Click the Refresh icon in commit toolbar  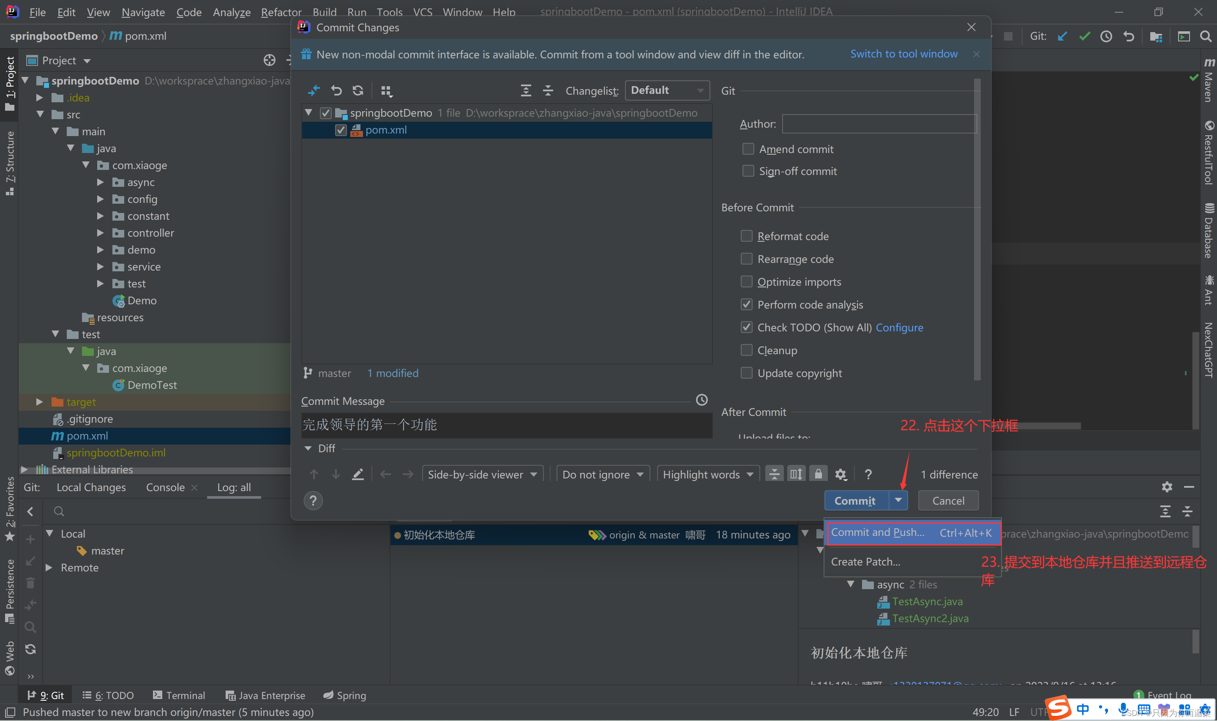[358, 90]
